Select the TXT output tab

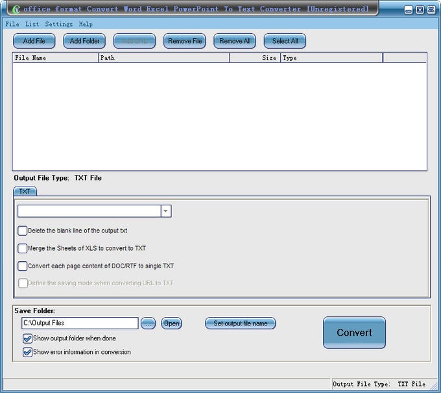[x=25, y=191]
